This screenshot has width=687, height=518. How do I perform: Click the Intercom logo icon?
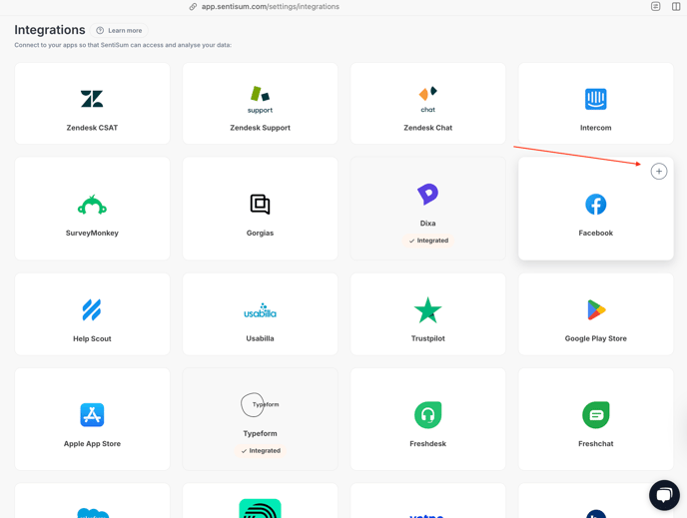coord(596,99)
